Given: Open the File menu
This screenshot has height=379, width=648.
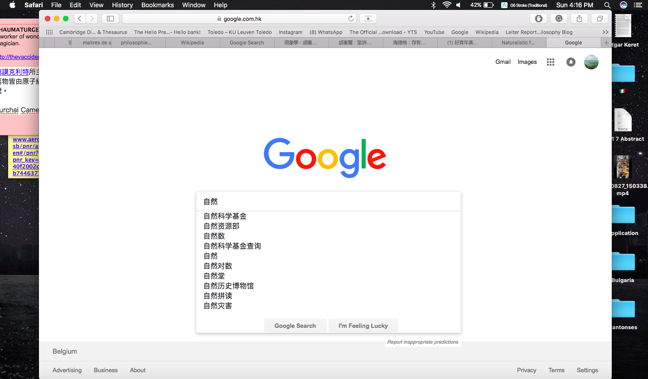Looking at the screenshot, I should point(56,5).
